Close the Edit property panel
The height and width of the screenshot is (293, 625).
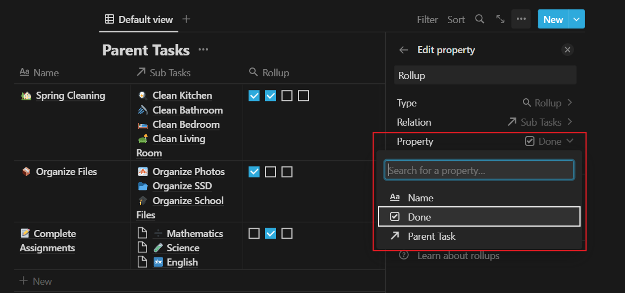tap(567, 50)
